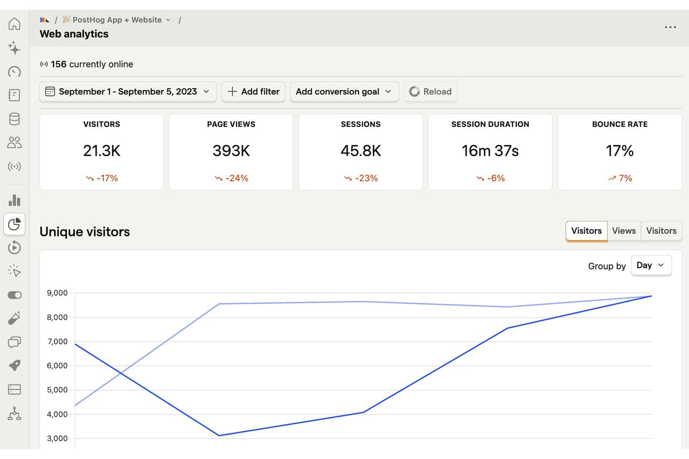The height and width of the screenshot is (459, 689).
Task: Expand the Add conversion goal dropdown
Action: tap(344, 92)
